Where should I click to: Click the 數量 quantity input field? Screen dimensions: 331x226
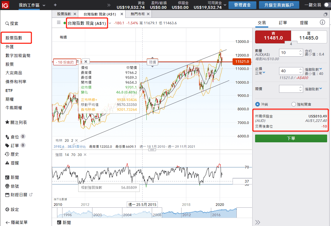click(289, 53)
